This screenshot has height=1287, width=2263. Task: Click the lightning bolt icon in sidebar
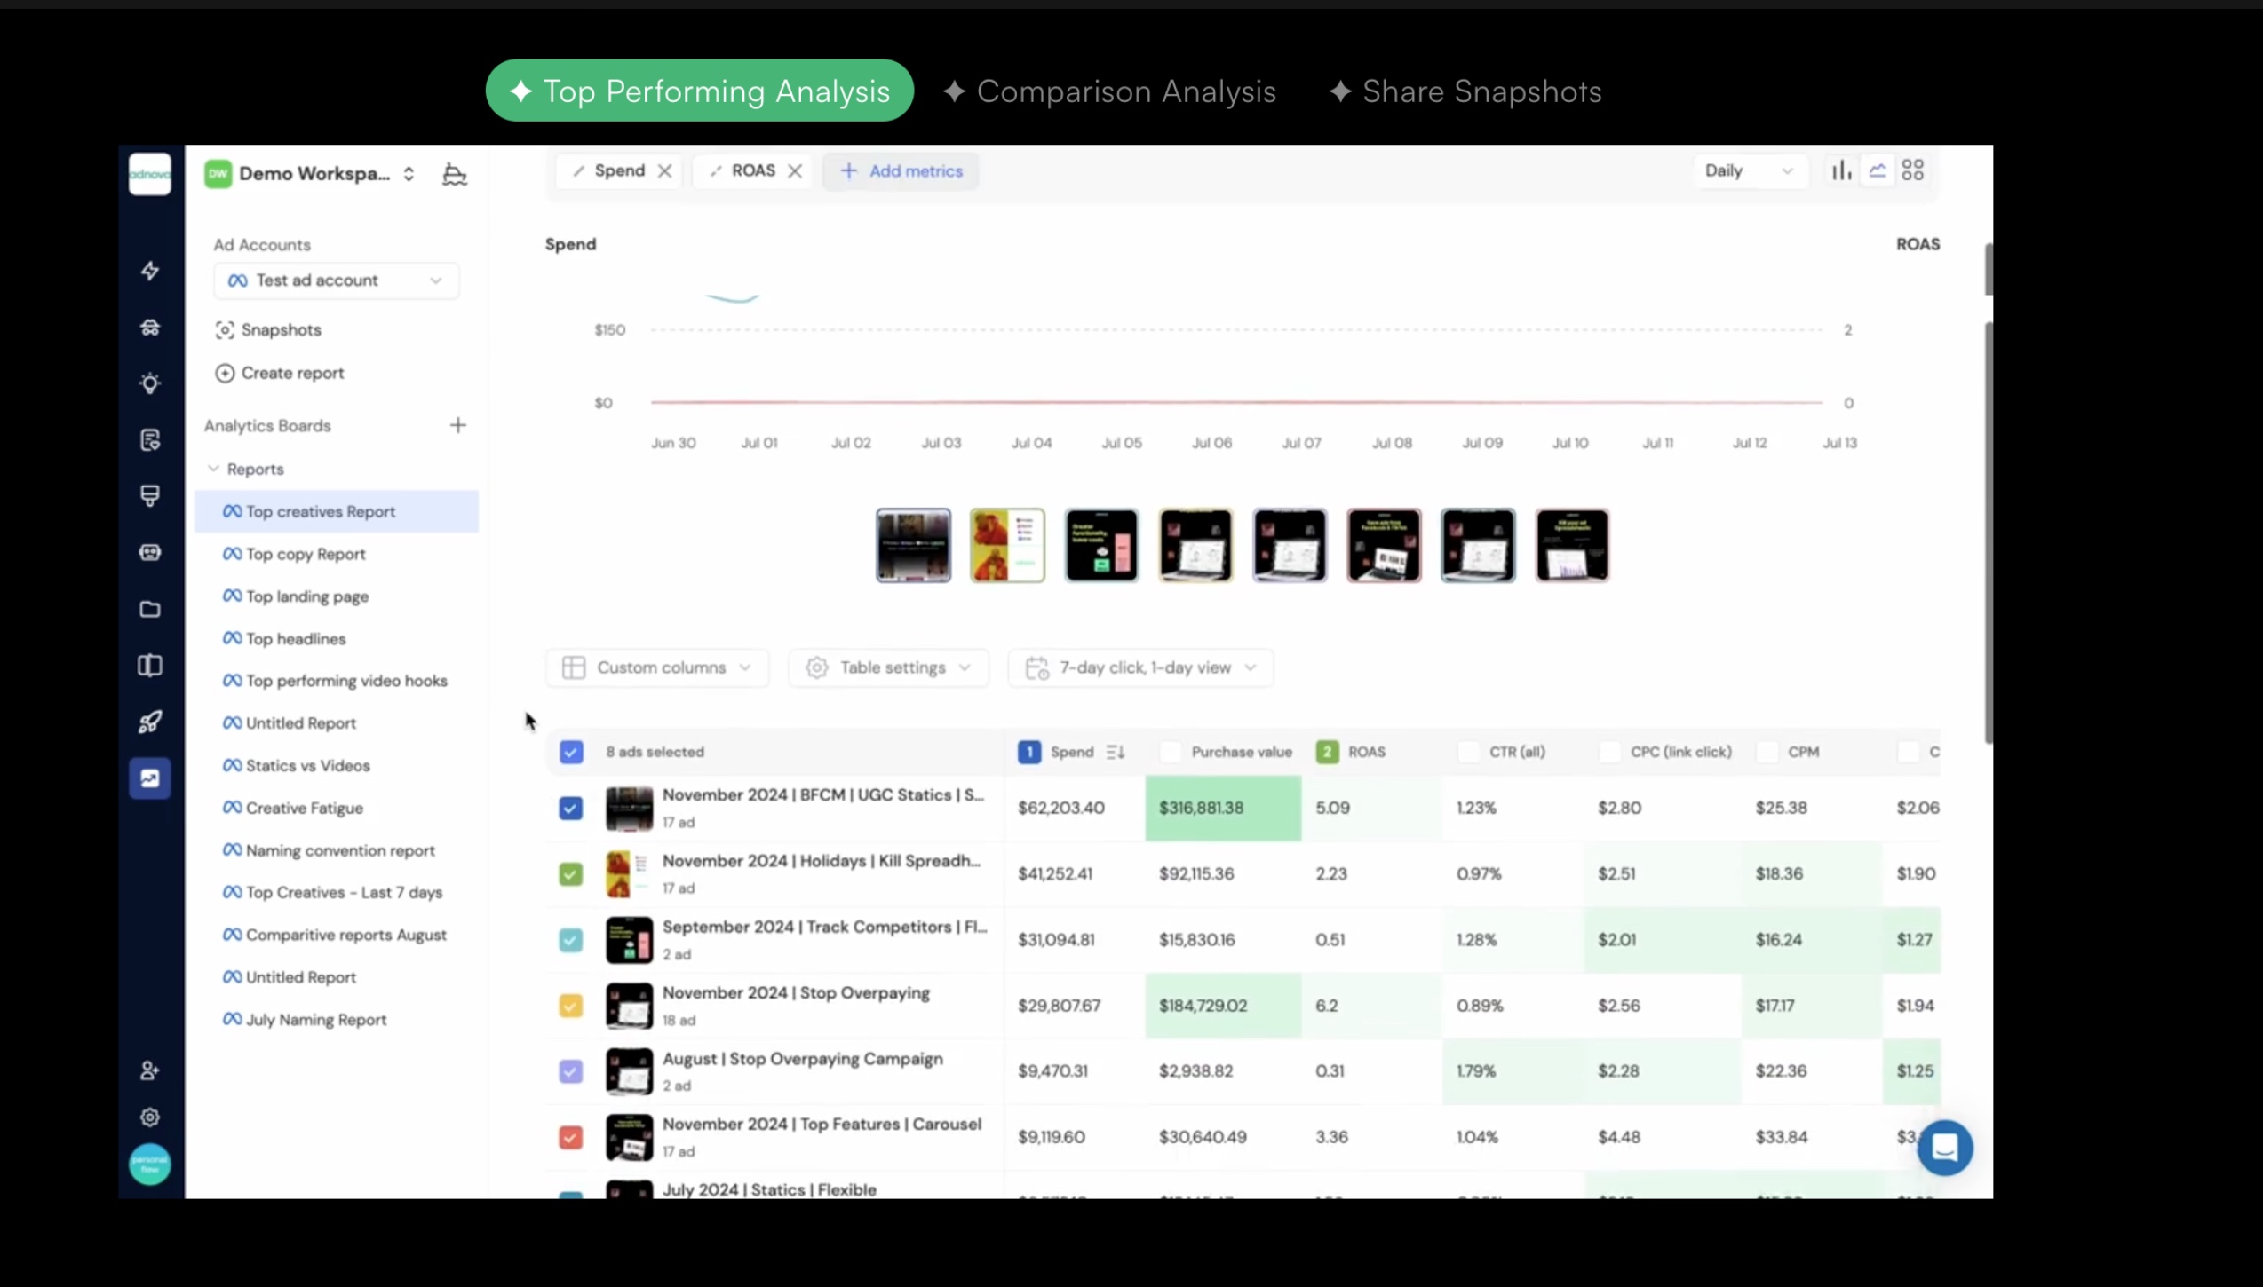tap(150, 271)
